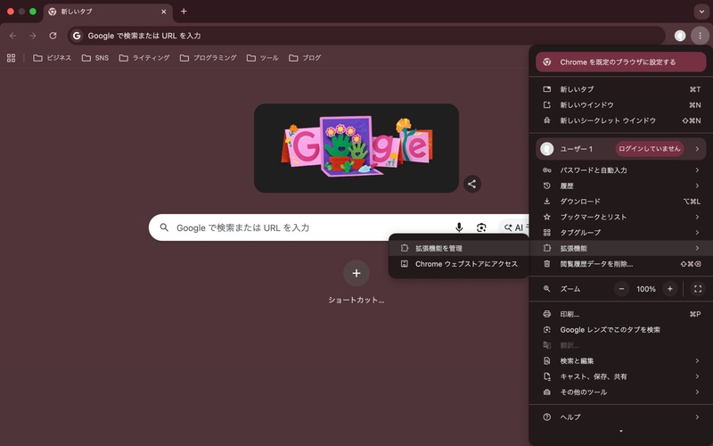Click the address bar URL field
Viewport: 713px width, 446px height.
(x=366, y=36)
